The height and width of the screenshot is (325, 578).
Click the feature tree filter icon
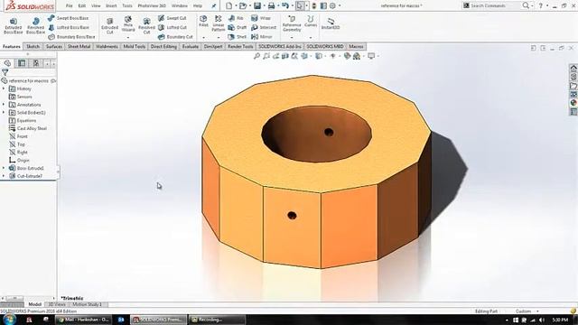(5, 72)
